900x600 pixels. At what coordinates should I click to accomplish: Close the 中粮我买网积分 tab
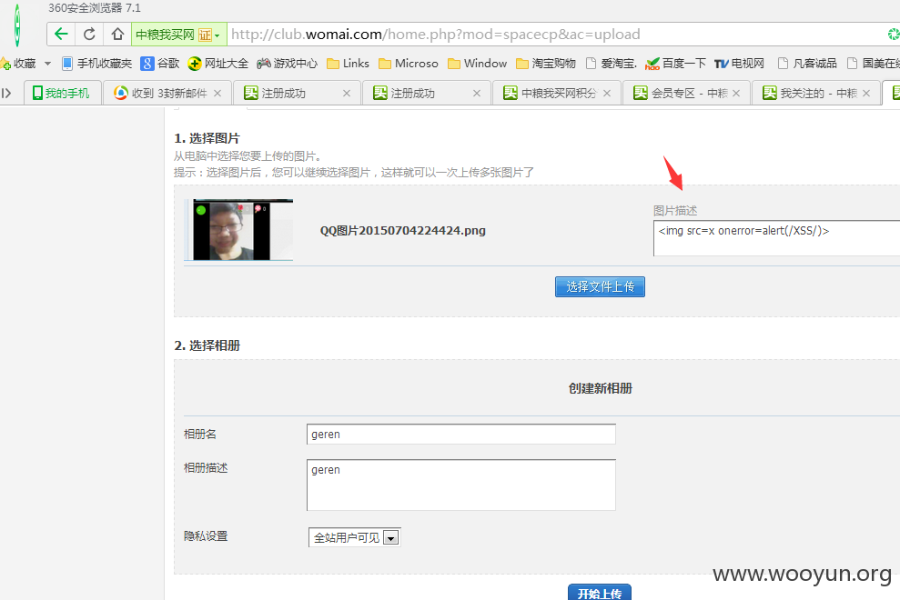[x=607, y=93]
